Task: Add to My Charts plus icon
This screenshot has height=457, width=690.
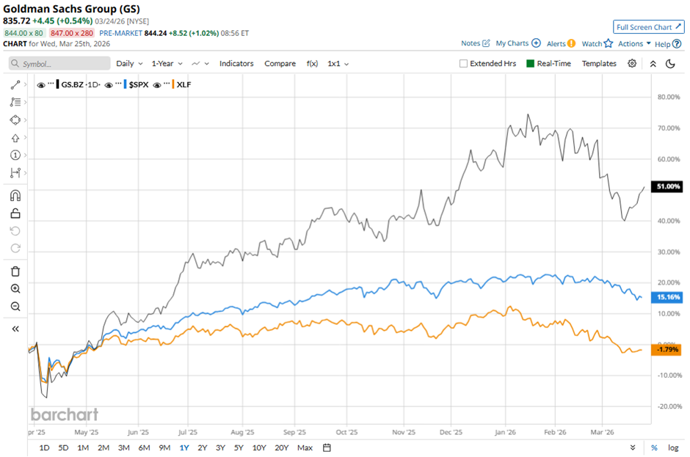Action: [x=536, y=43]
